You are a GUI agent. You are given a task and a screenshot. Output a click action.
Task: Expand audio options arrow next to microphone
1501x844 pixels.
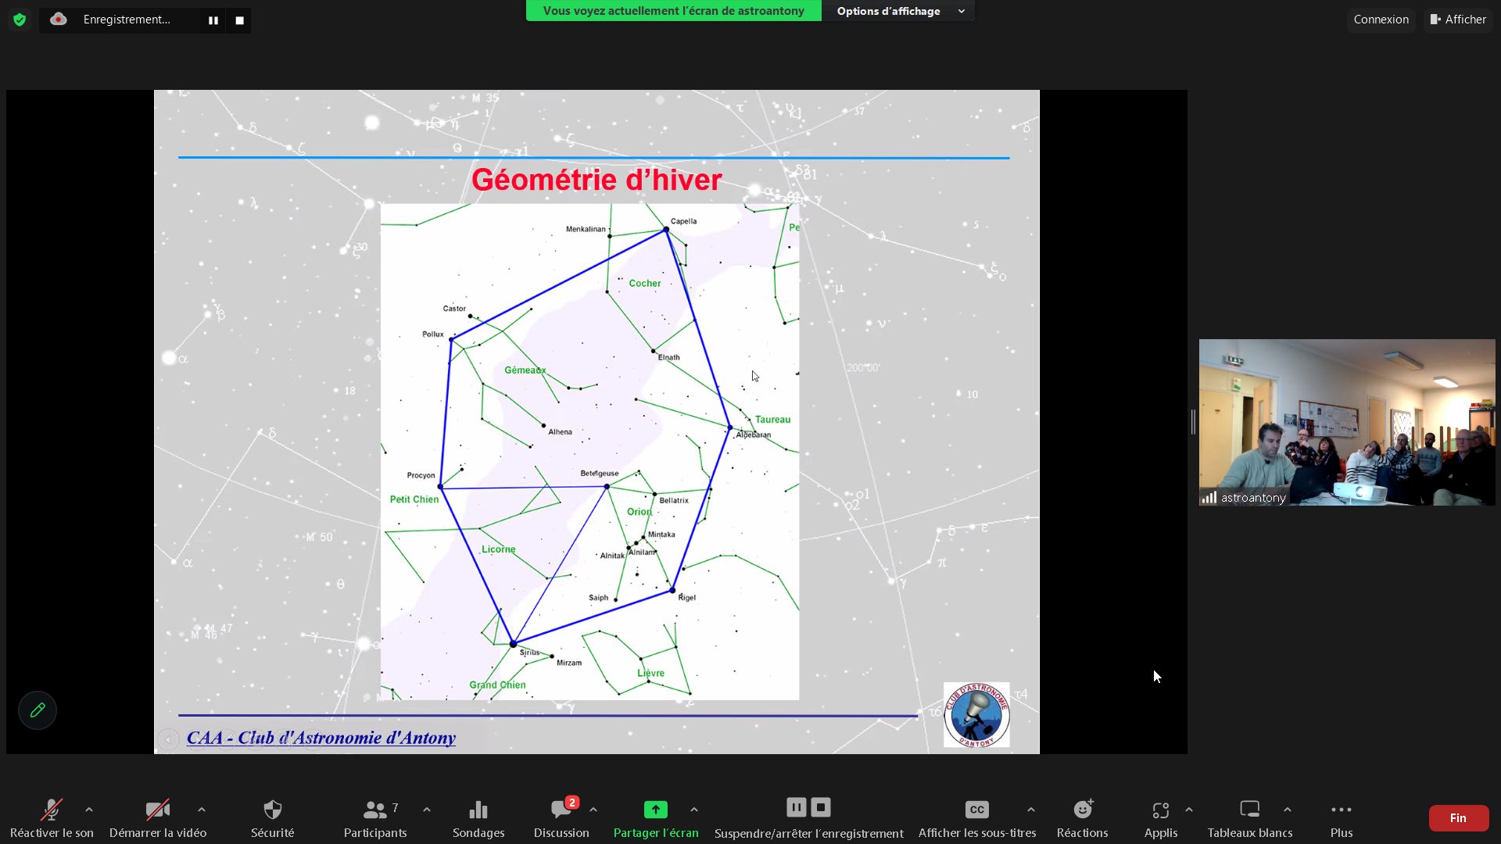pyautogui.click(x=89, y=810)
